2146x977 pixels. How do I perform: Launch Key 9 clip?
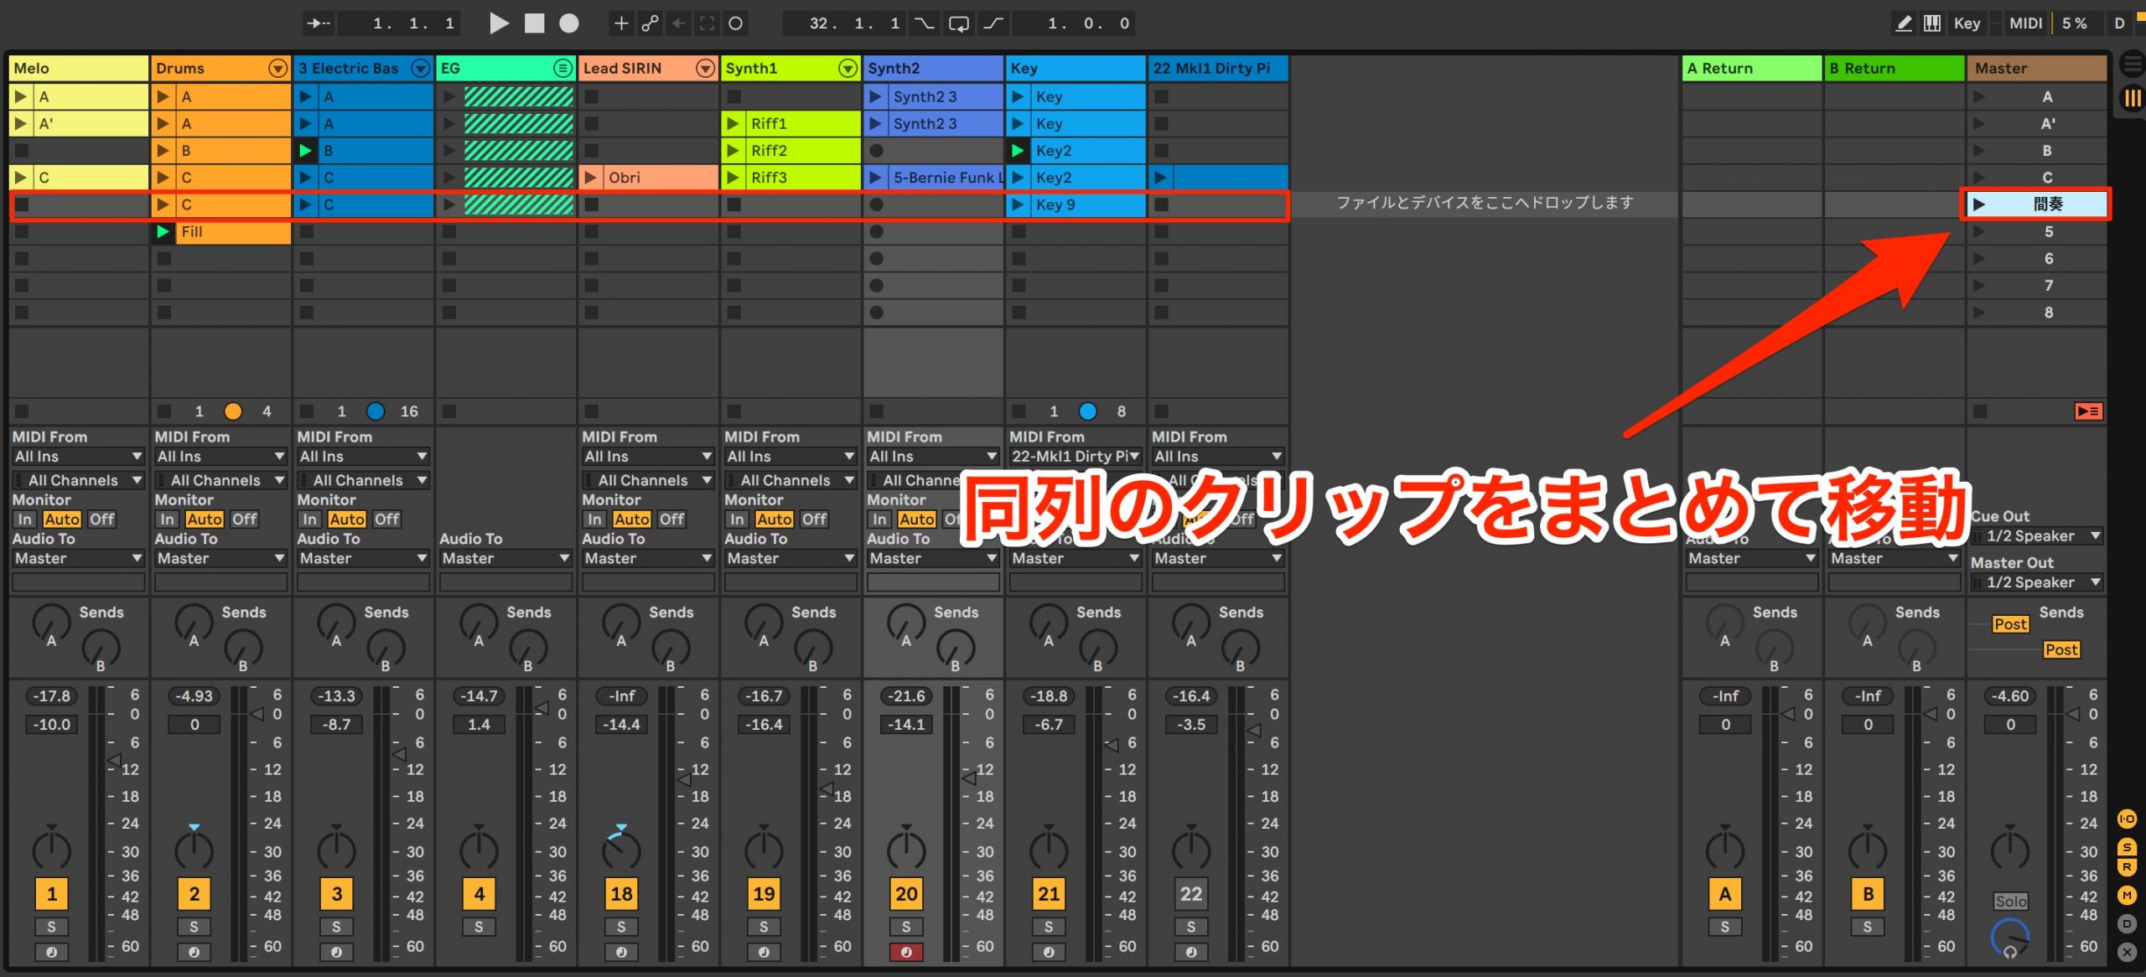pyautogui.click(x=1019, y=204)
